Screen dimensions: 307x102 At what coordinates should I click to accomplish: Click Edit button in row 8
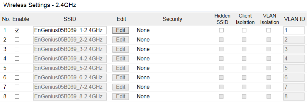click(x=120, y=96)
